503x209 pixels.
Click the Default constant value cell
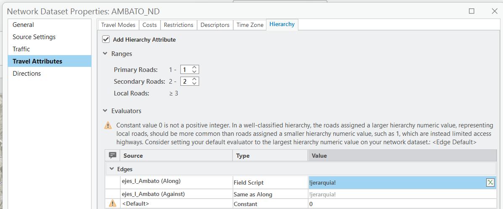click(401, 204)
